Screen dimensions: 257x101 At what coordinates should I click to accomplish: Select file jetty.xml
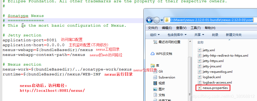coord(209,50)
